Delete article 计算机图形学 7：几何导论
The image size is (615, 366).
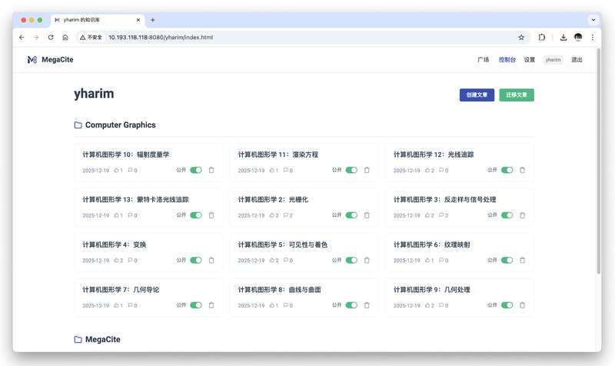(x=211, y=305)
